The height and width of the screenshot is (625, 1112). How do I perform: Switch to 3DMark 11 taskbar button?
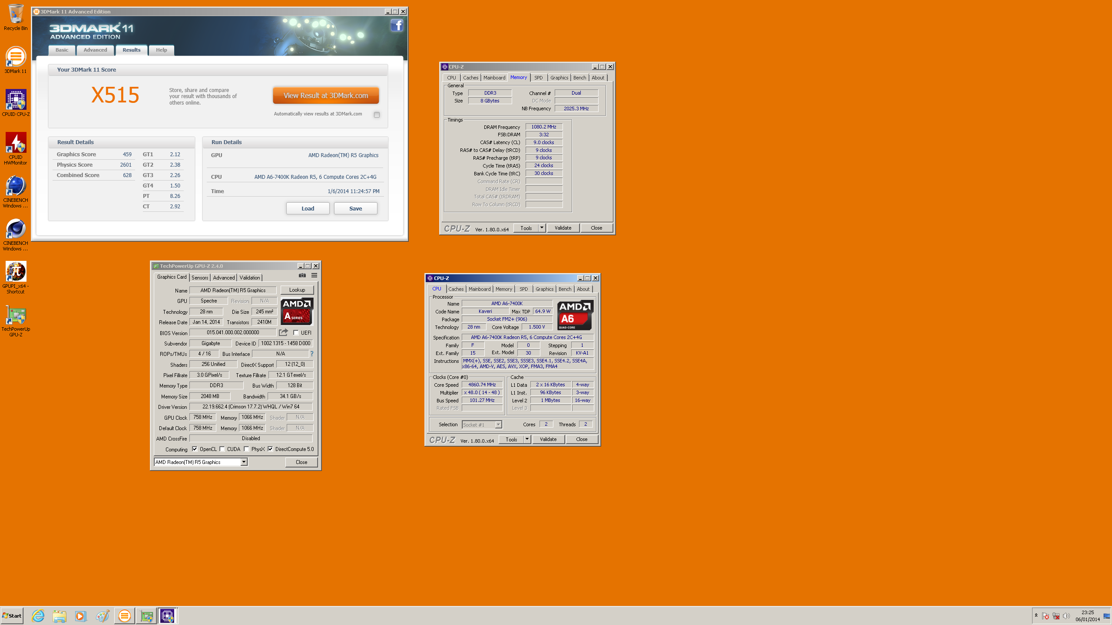[x=124, y=616]
